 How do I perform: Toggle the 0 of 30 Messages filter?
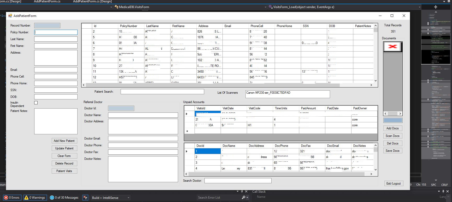click(x=64, y=198)
